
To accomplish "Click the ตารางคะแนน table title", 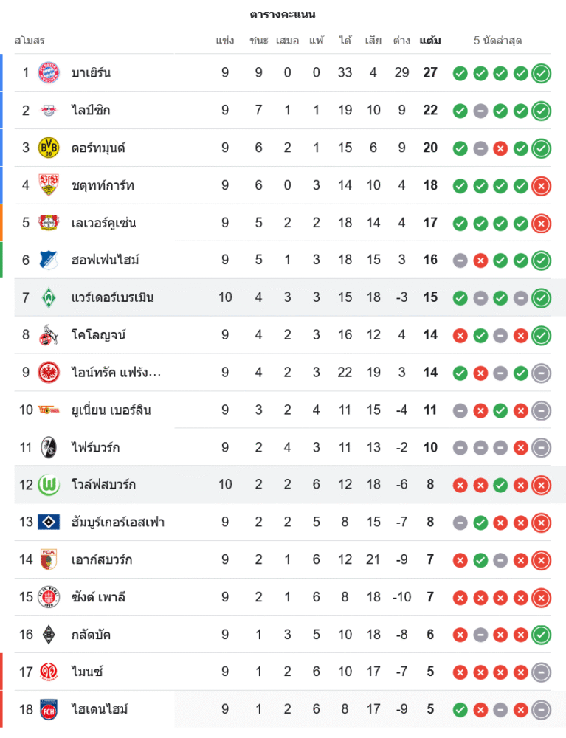I will click(x=283, y=14).
